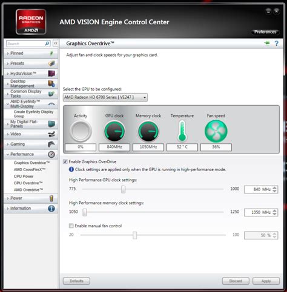The height and width of the screenshot is (292, 287).
Task: Open CPU Overdrive page
Action: (28, 183)
